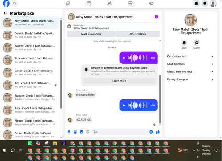The width and height of the screenshot is (222, 161).
Task: Open the emoji picker in message box
Action: pos(151,132)
